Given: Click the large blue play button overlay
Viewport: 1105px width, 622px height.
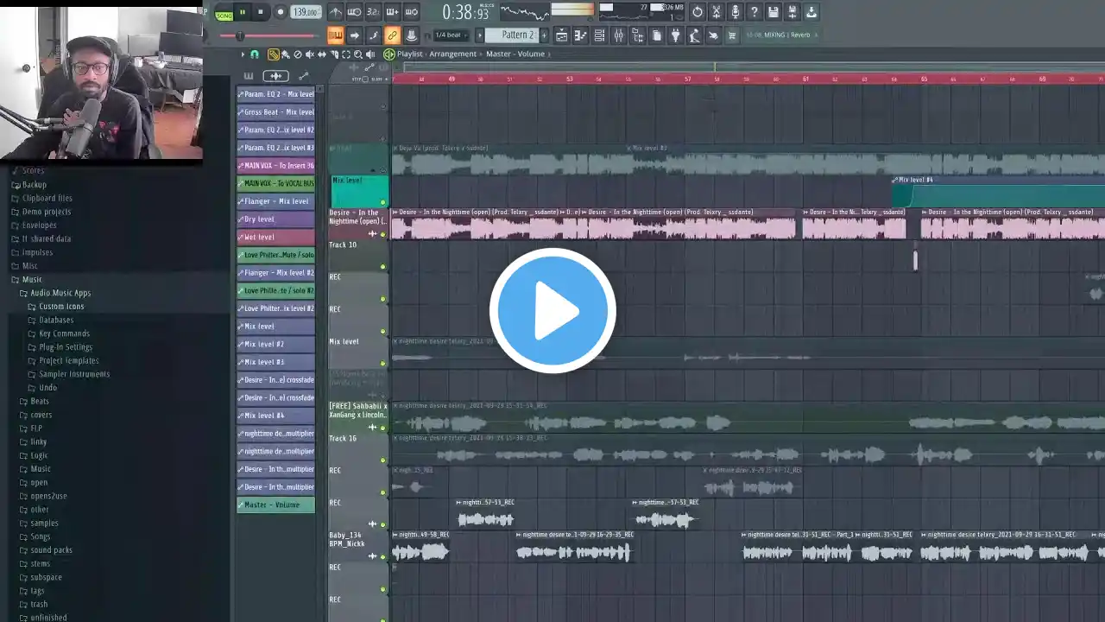Looking at the screenshot, I should (552, 311).
